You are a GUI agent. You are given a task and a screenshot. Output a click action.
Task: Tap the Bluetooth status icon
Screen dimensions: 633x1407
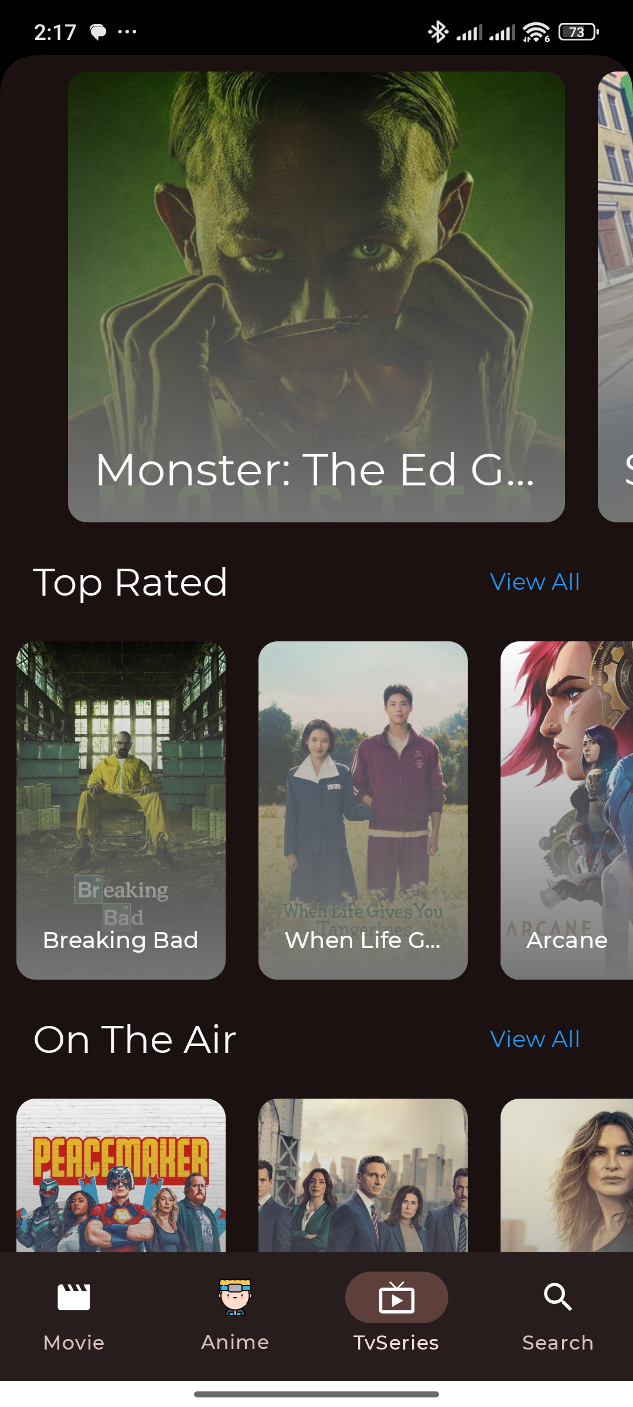[437, 32]
